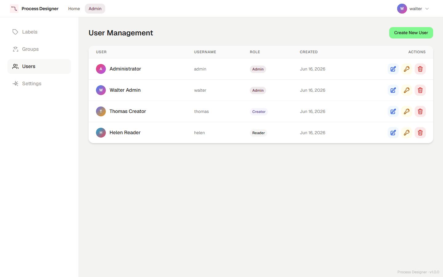Image resolution: width=443 pixels, height=277 pixels.
Task: Click the CREATED column header
Action: [x=309, y=52]
